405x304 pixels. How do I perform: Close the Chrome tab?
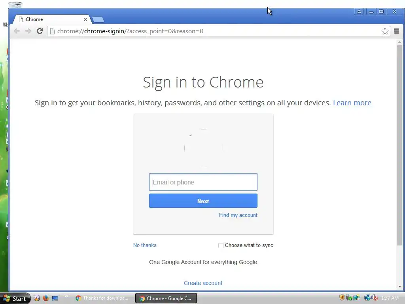[85, 19]
